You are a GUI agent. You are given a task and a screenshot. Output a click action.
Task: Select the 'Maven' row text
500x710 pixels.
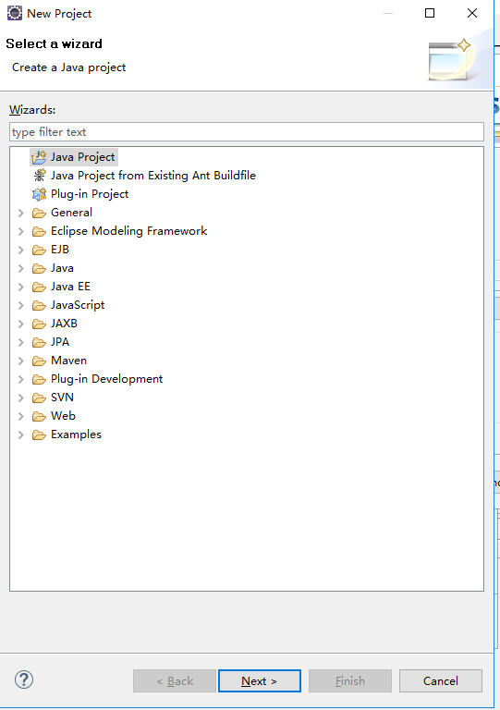click(x=68, y=361)
